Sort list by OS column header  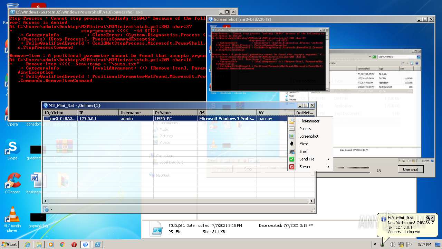click(227, 113)
